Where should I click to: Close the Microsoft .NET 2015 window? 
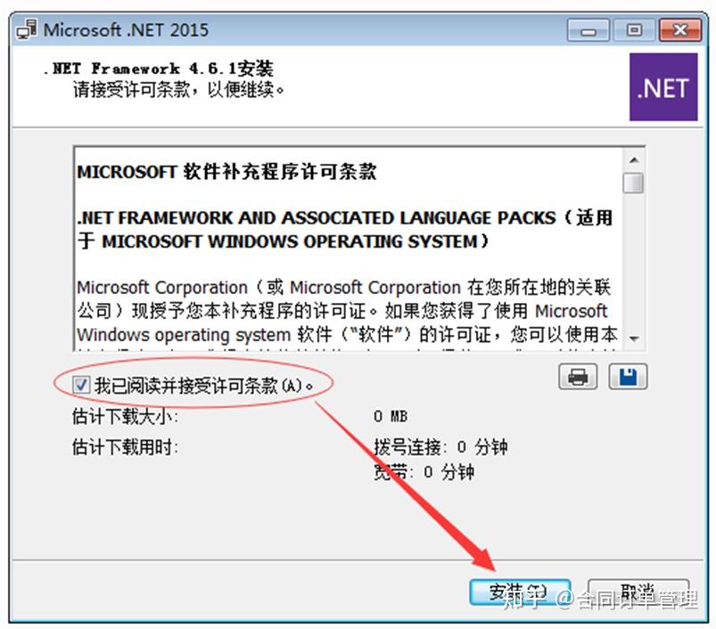(680, 31)
